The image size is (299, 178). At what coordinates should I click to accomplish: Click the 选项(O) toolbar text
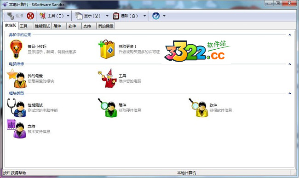(x=129, y=16)
